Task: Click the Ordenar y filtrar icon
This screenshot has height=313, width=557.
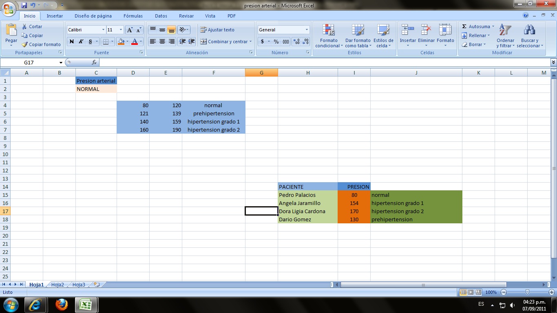Action: click(505, 35)
